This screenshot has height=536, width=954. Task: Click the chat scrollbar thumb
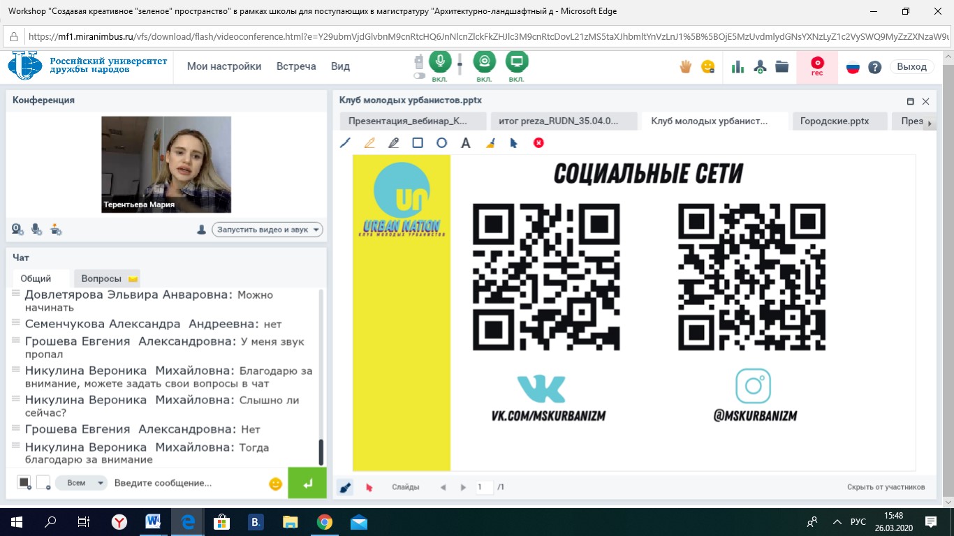pyautogui.click(x=321, y=452)
